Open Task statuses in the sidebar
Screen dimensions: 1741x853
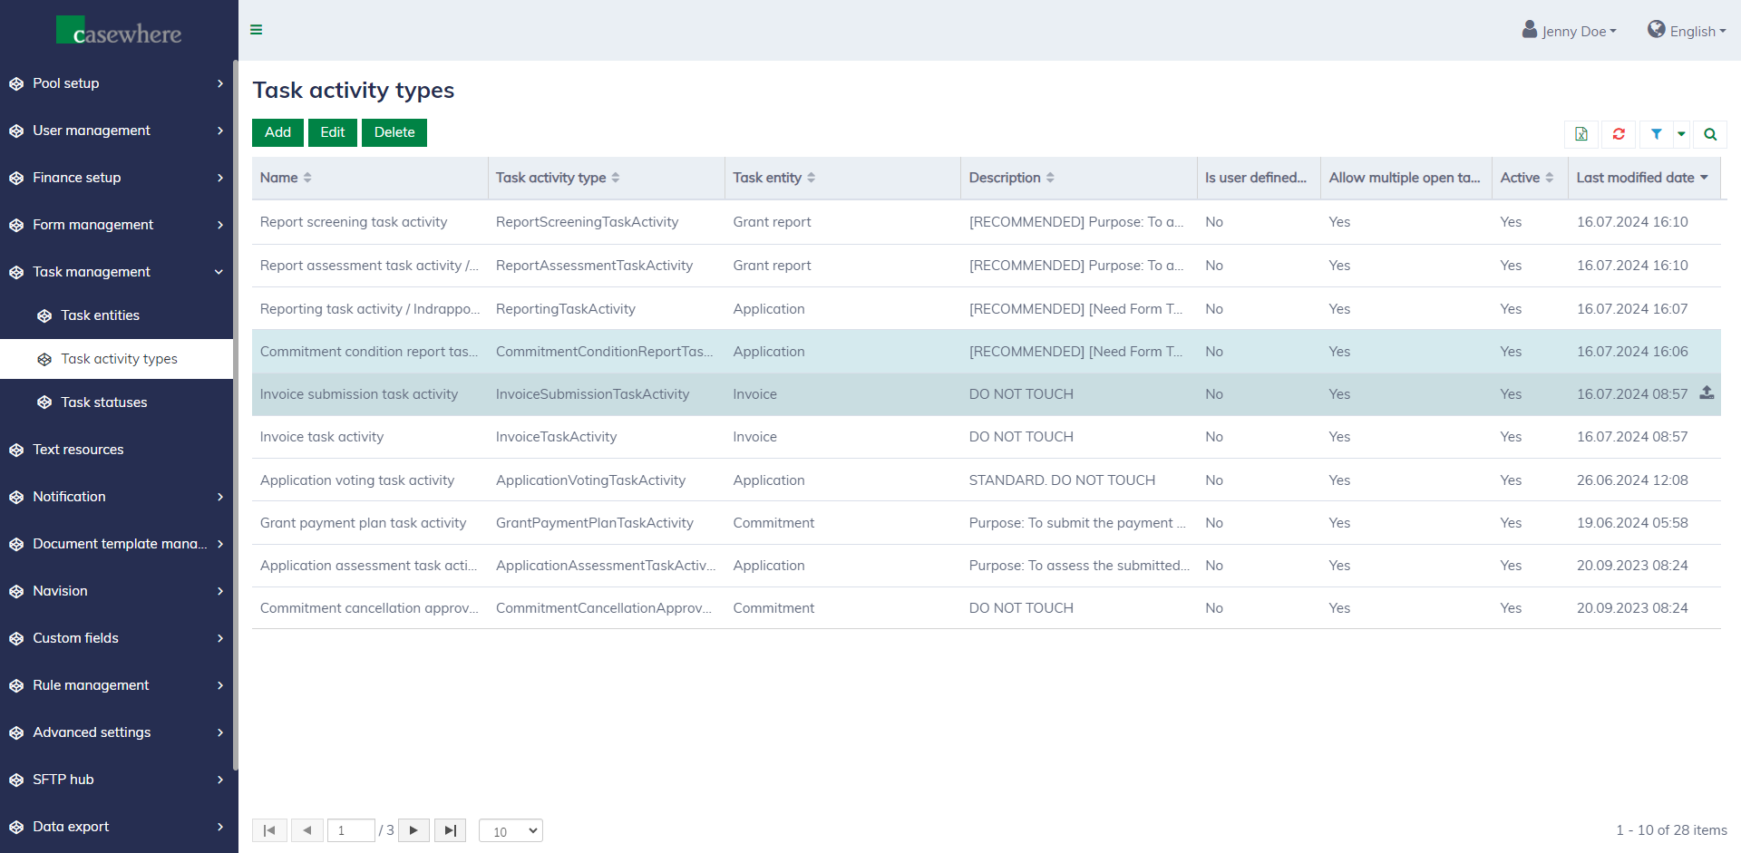pyautogui.click(x=103, y=402)
